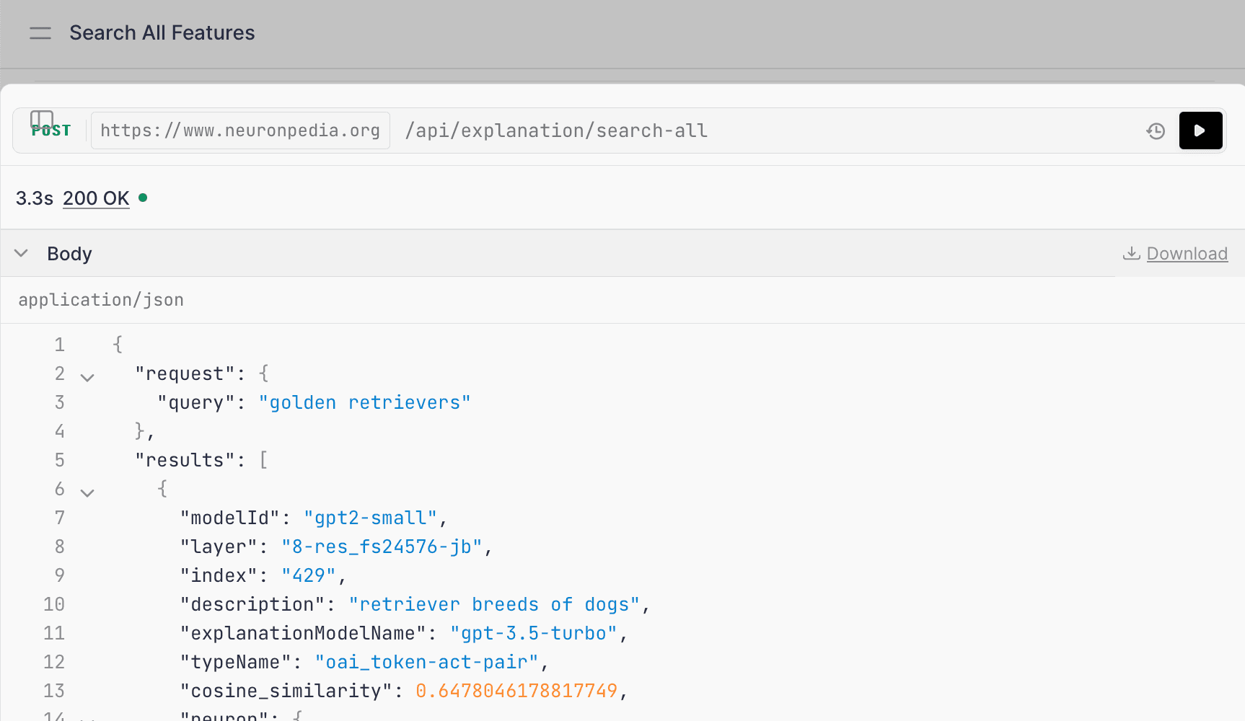
Task: Click the 200 OK status link
Action: coord(96,198)
